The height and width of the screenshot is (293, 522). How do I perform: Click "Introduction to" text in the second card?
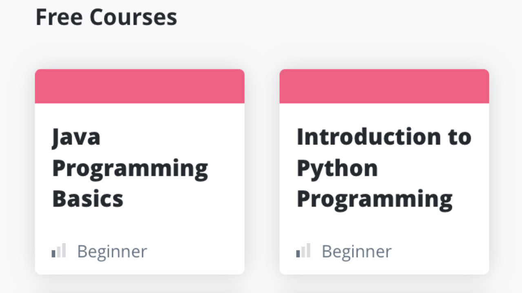383,137
